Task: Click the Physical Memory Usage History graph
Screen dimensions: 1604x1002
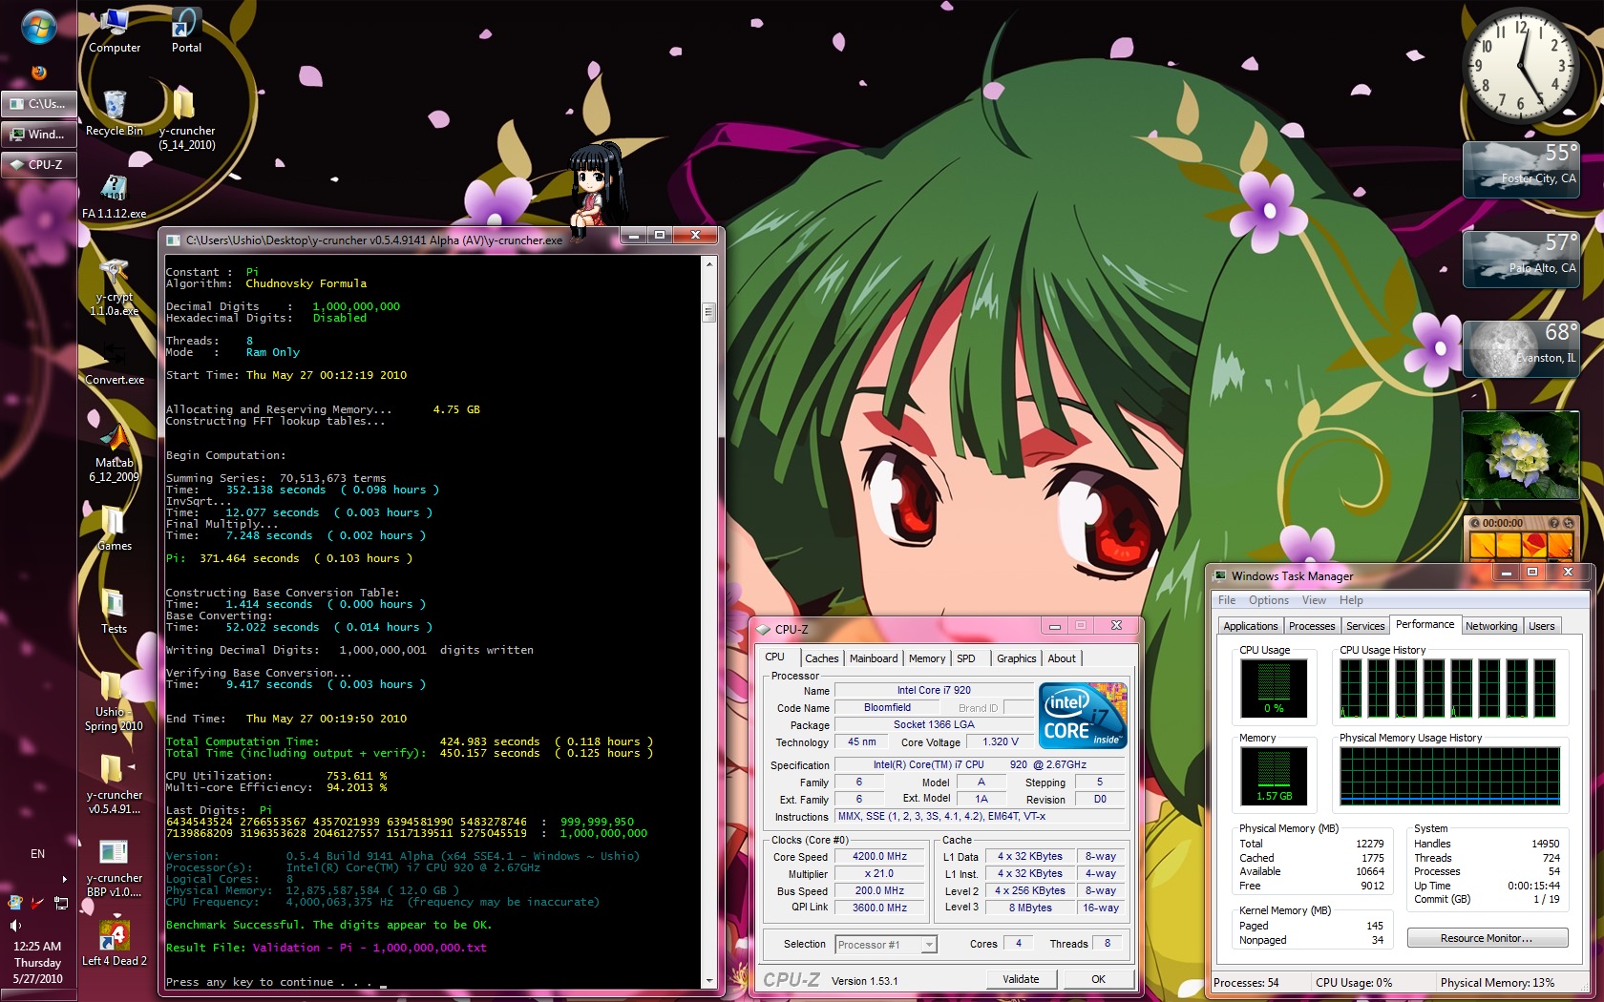Action: click(x=1448, y=775)
